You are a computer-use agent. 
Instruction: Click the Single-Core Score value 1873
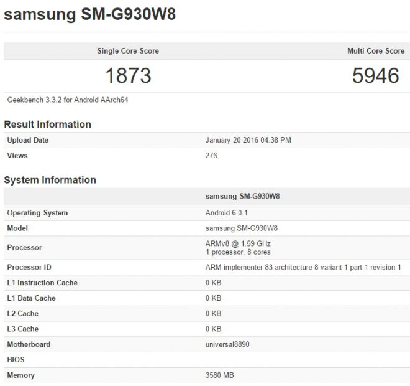pos(128,75)
